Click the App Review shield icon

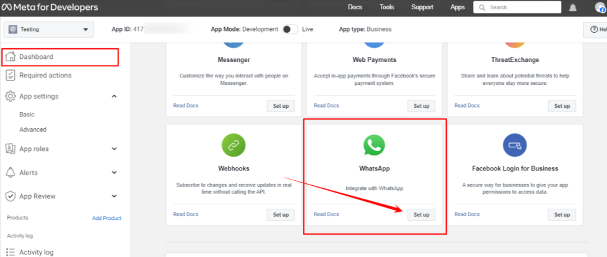[11, 196]
